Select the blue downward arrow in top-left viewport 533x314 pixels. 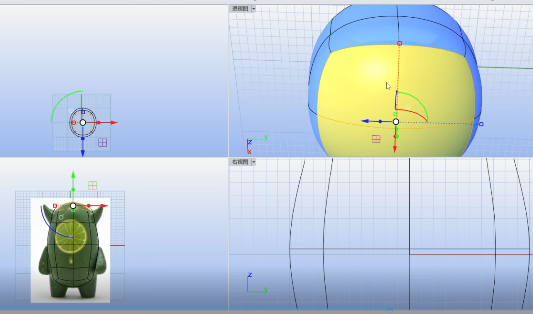(83, 152)
